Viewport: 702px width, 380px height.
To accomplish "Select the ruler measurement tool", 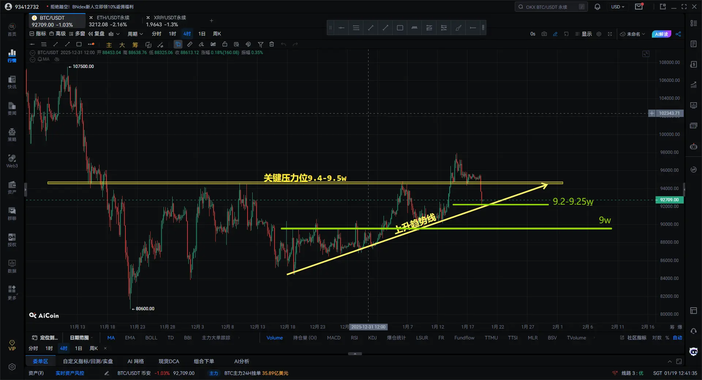I will pyautogui.click(x=190, y=44).
